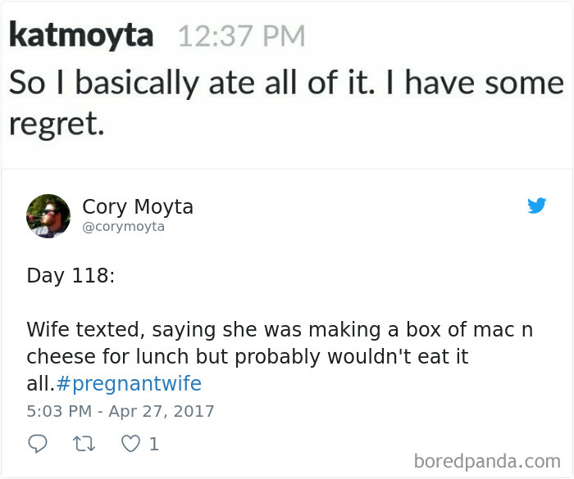
Task: Click the Twitter bird logo icon
Action: (x=536, y=206)
